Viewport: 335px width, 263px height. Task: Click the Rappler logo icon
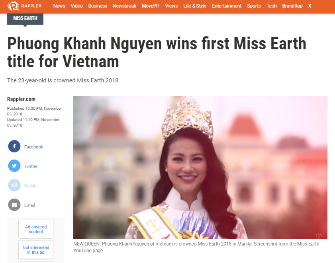click(13, 6)
